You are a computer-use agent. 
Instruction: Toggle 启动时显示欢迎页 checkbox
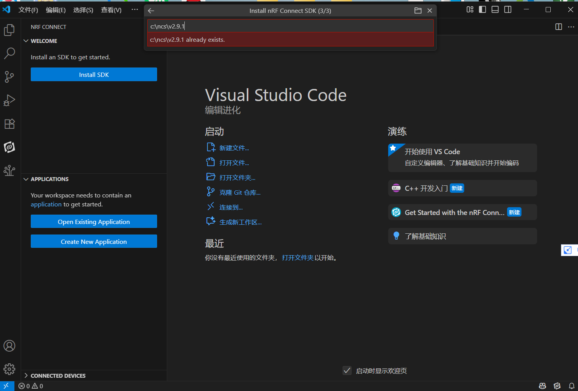pyautogui.click(x=347, y=371)
